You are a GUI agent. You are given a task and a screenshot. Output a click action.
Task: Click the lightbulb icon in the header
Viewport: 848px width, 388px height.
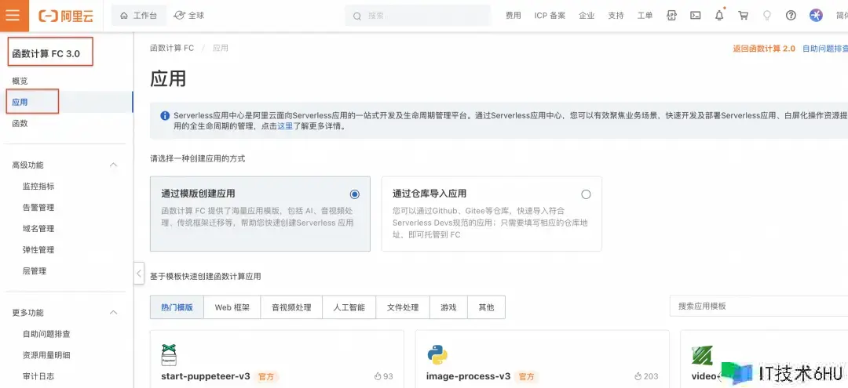[767, 16]
